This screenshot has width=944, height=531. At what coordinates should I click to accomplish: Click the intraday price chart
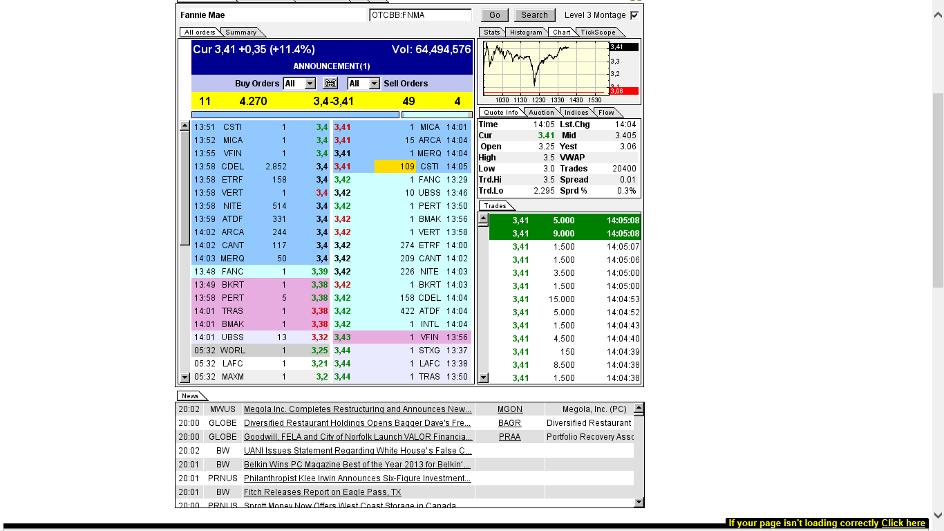click(x=546, y=68)
